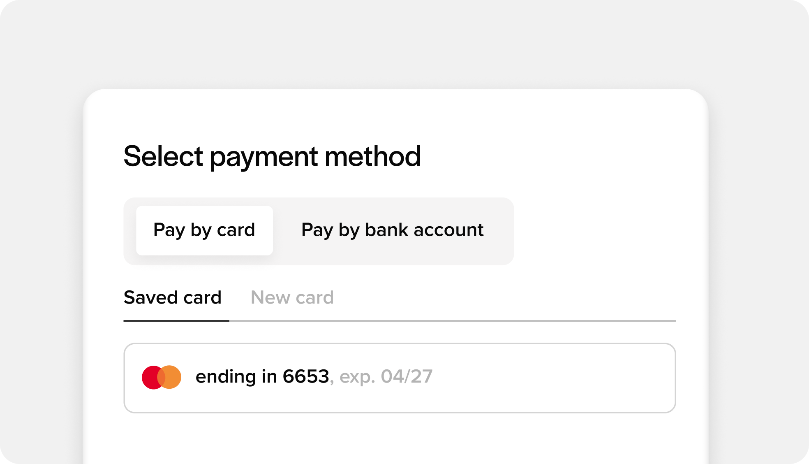This screenshot has height=464, width=809.
Task: Click the 'Select payment method' heading
Action: [x=272, y=157]
